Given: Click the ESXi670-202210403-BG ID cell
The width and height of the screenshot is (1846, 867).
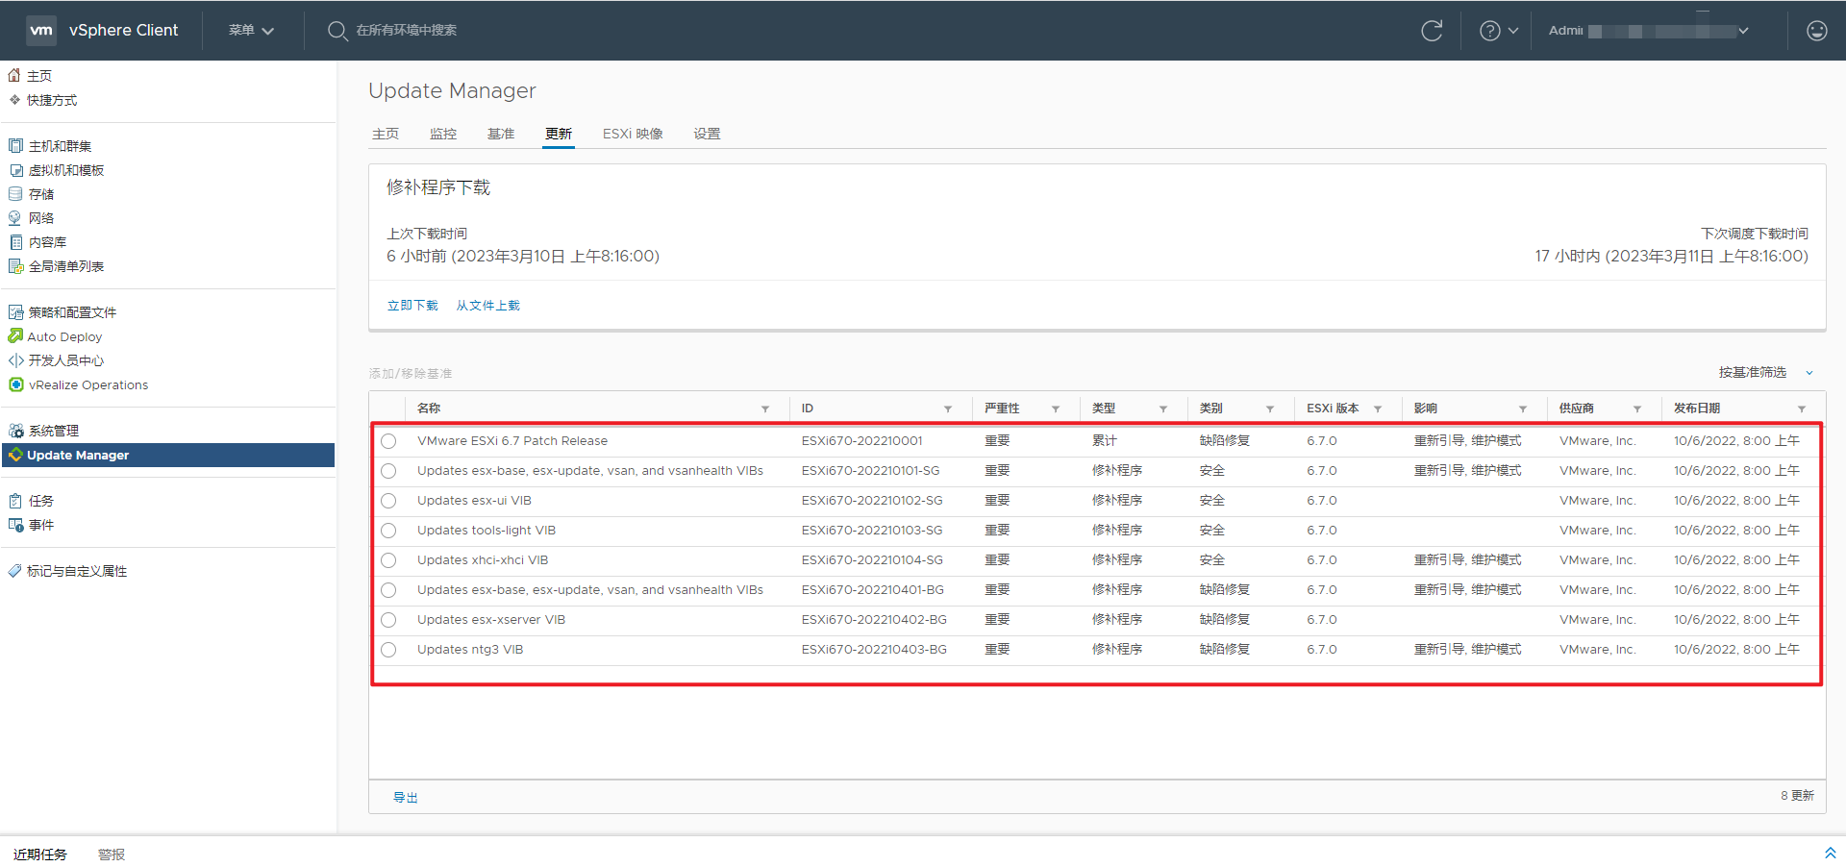Looking at the screenshot, I should click(874, 650).
